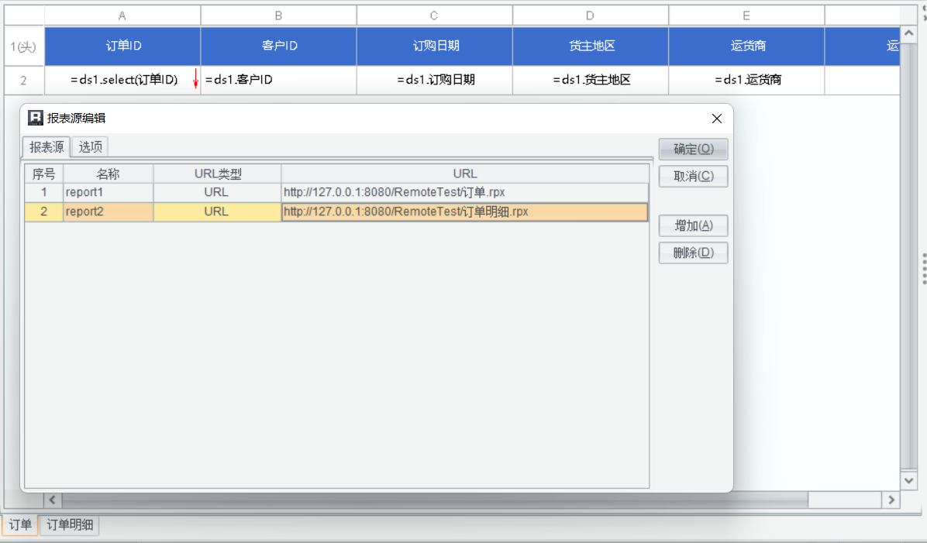Click the 货主地区 header cell
This screenshot has height=543, width=927.
tap(591, 46)
